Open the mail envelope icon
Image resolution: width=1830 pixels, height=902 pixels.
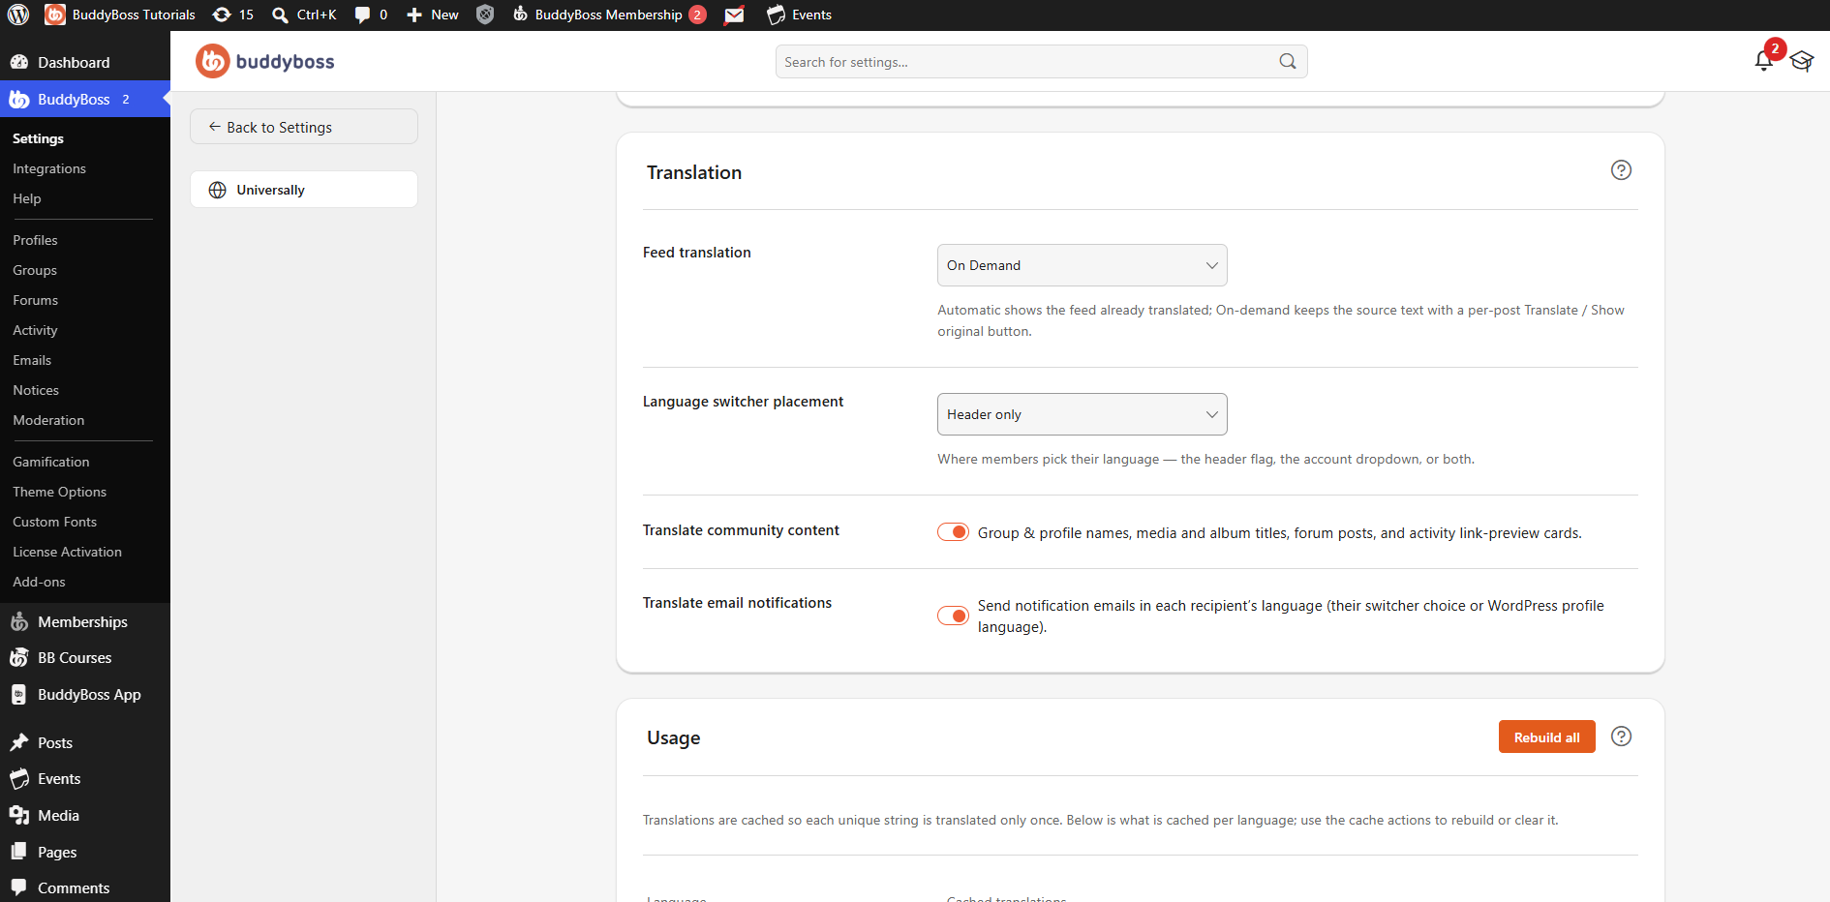click(735, 15)
